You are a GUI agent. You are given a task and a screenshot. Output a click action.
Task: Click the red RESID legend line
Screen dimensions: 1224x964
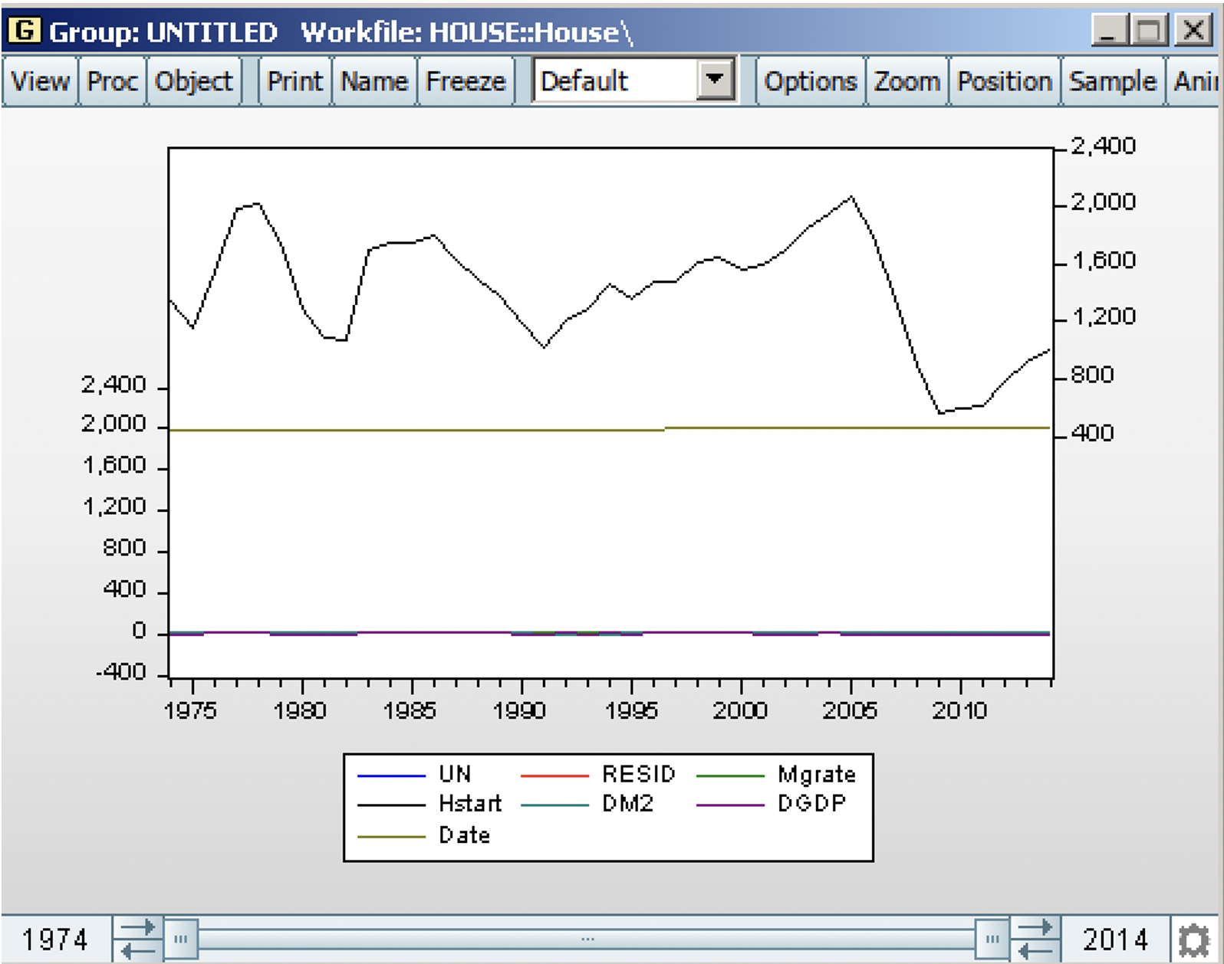(x=554, y=776)
